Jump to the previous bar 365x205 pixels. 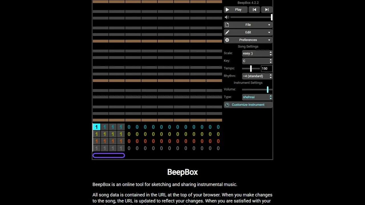click(x=254, y=10)
